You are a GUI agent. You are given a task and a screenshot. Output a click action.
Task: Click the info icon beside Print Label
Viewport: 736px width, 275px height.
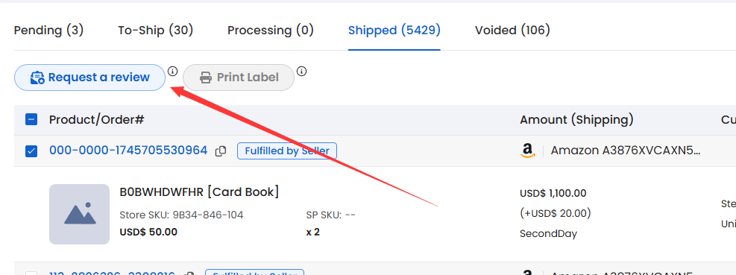(x=302, y=72)
